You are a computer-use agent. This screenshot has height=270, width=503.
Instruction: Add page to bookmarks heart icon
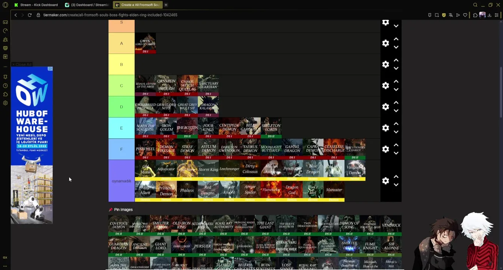click(465, 15)
